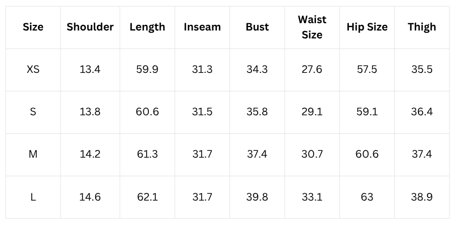Select the M size row label

[33, 154]
